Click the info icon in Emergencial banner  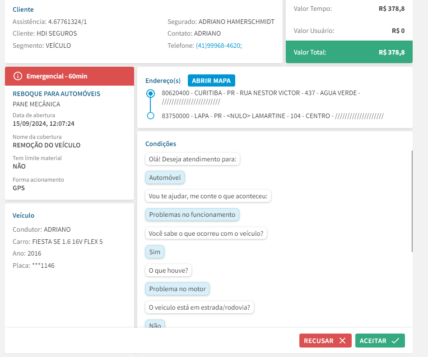click(x=18, y=76)
